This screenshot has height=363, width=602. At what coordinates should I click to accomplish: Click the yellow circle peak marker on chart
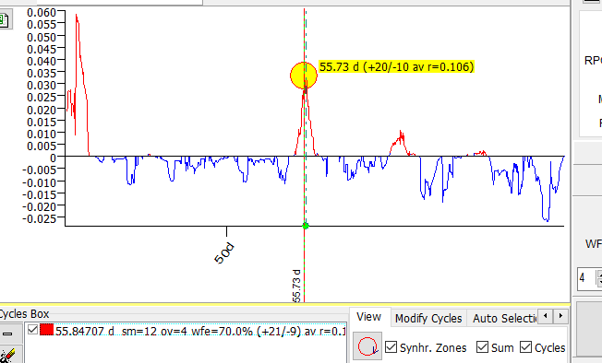(x=304, y=76)
